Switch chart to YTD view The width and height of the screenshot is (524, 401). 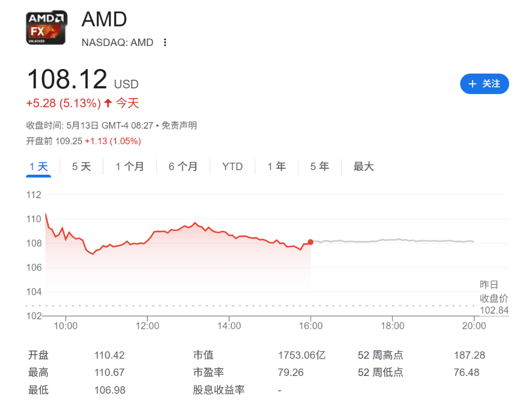coord(232,167)
